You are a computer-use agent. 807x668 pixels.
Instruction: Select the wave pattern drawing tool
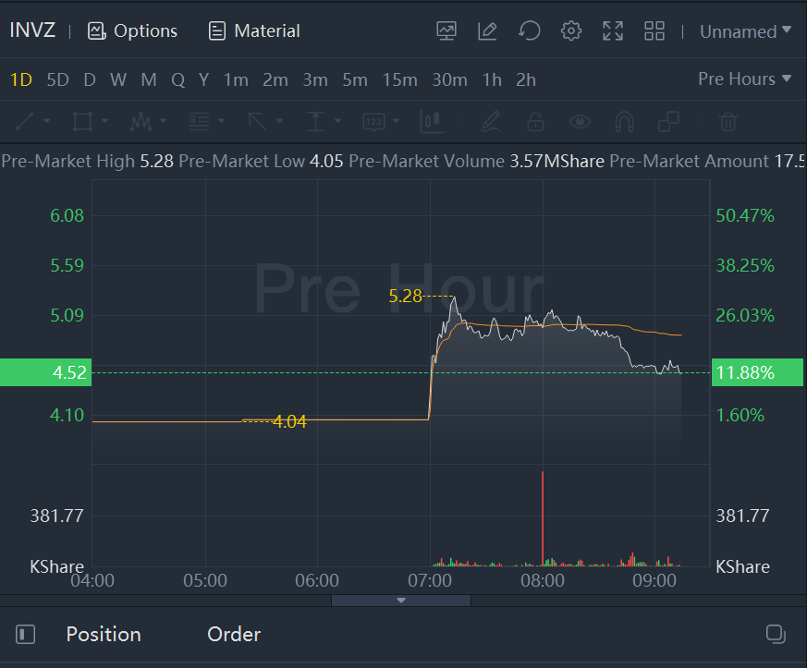[x=141, y=122]
